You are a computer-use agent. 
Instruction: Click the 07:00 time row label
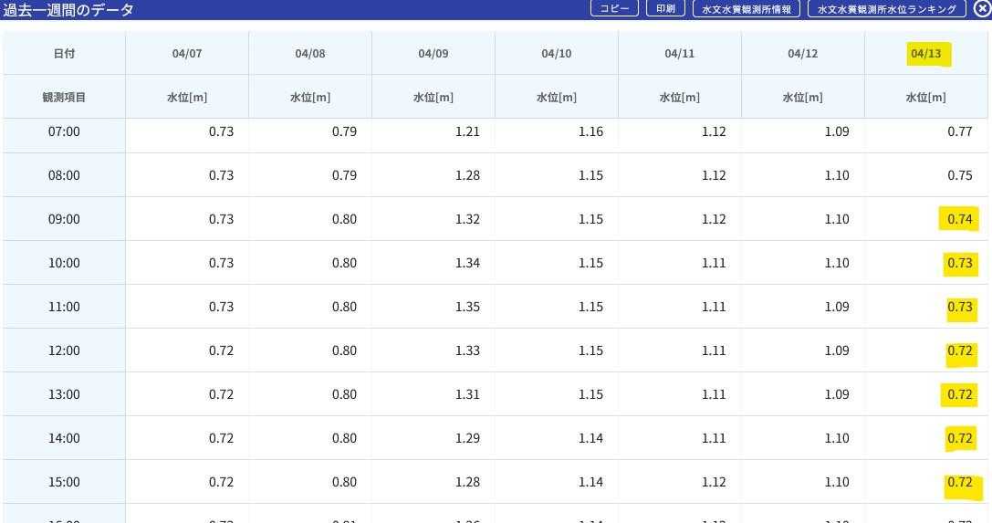tap(64, 131)
